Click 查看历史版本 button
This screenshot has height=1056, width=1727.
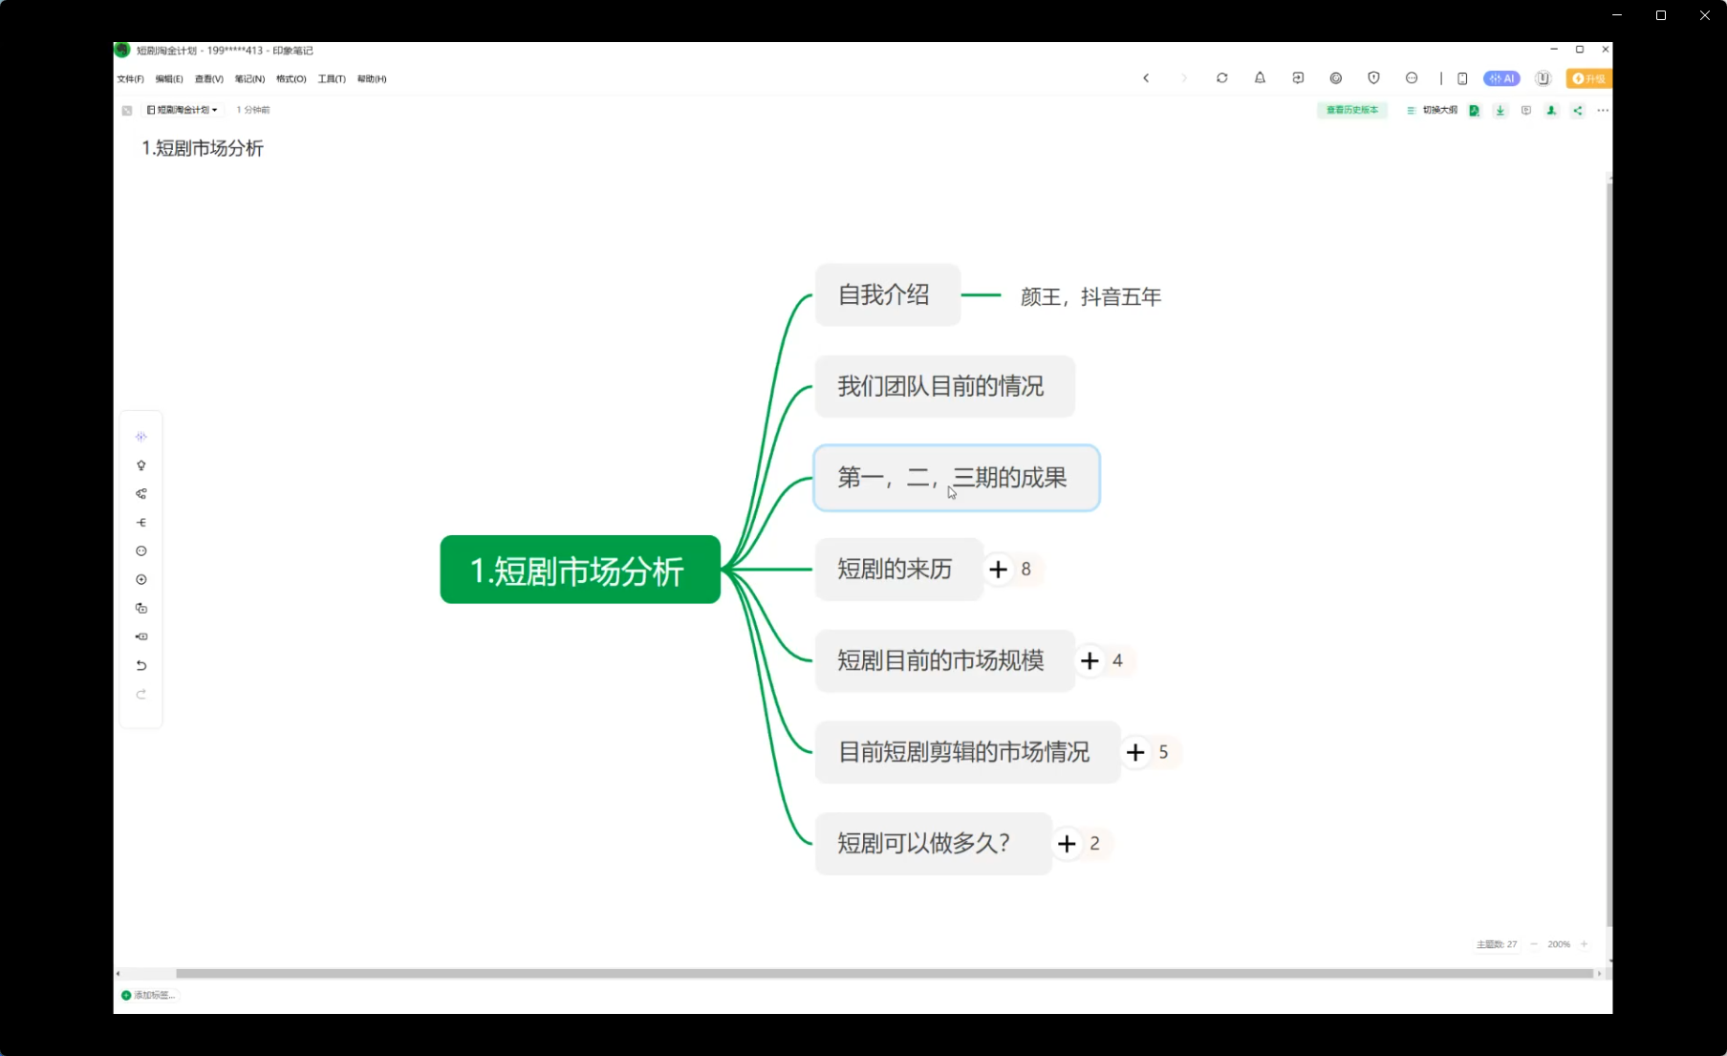(1351, 111)
